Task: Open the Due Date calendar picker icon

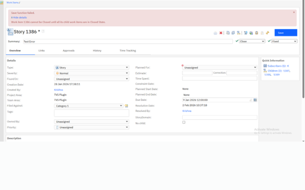Action: click(255, 100)
